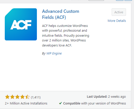Screen dimensions: 134x109
Task: Open the More Details link
Action: click(x=117, y=21)
